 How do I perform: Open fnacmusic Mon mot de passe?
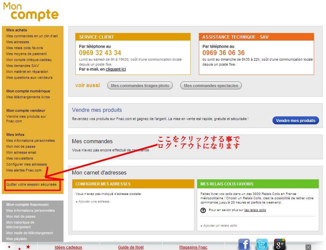pyautogui.click(x=21, y=216)
